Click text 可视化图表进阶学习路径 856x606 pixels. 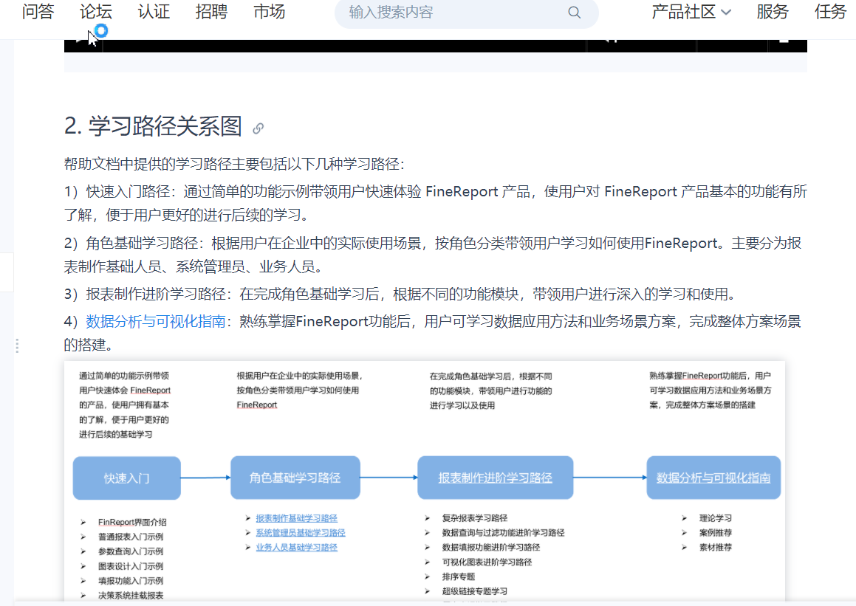point(487,562)
